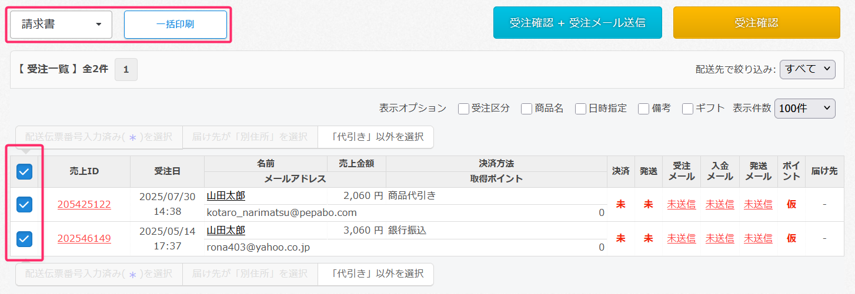Tick the 商品名 display option checkbox
This screenshot has height=294, width=855.
526,109
